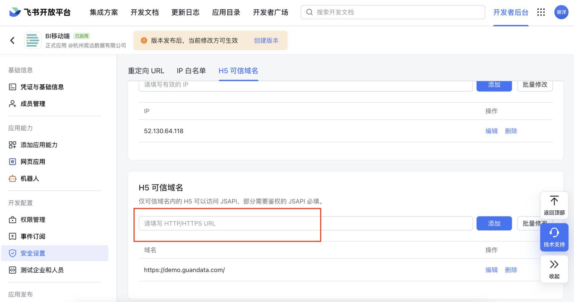The image size is (574, 302).
Task: Go to 成员管理 page
Action: (x=33, y=104)
